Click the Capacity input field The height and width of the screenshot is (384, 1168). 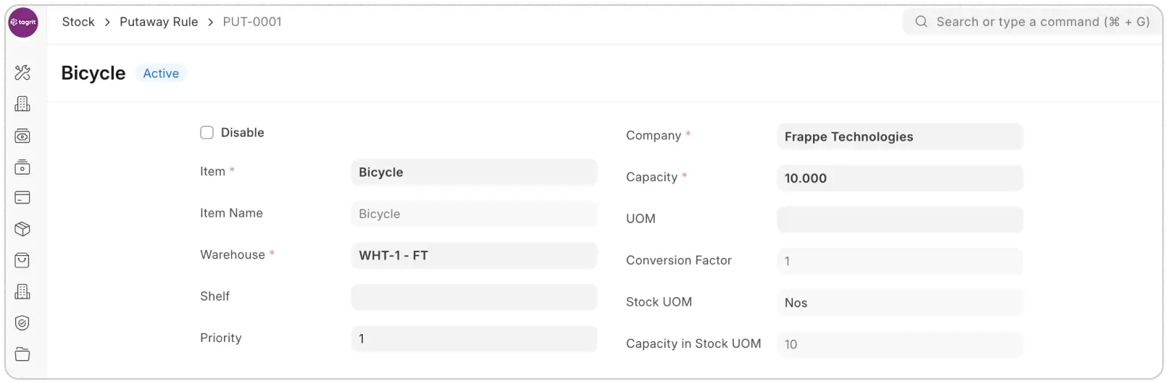pos(899,178)
